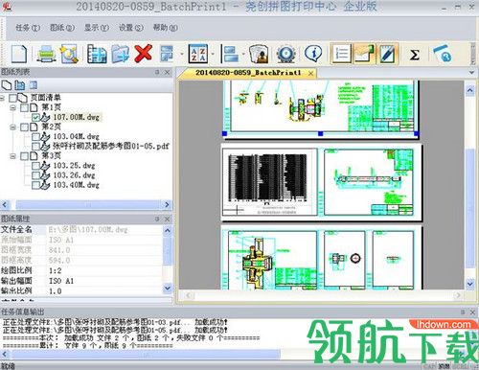Click the page tree view icon in list panel
This screenshot has height=370, width=479.
click(20, 85)
